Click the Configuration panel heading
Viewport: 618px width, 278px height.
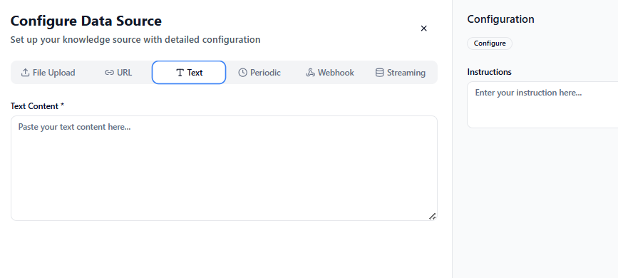(500, 19)
